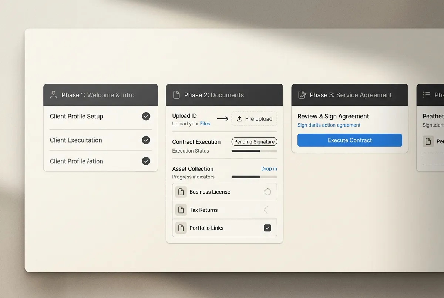Open the Phase 2: Documents header
This screenshot has width=444, height=298.
(x=225, y=95)
